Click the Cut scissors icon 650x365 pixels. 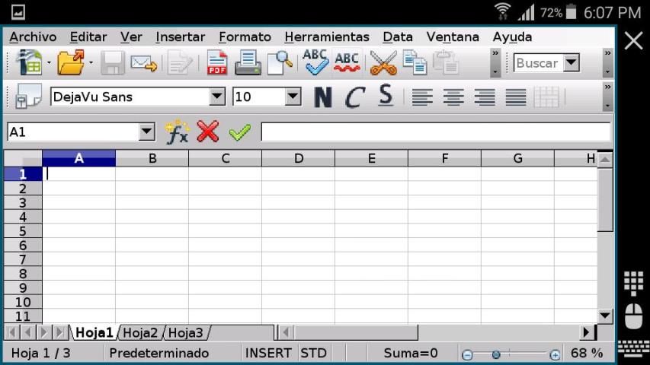[383, 63]
